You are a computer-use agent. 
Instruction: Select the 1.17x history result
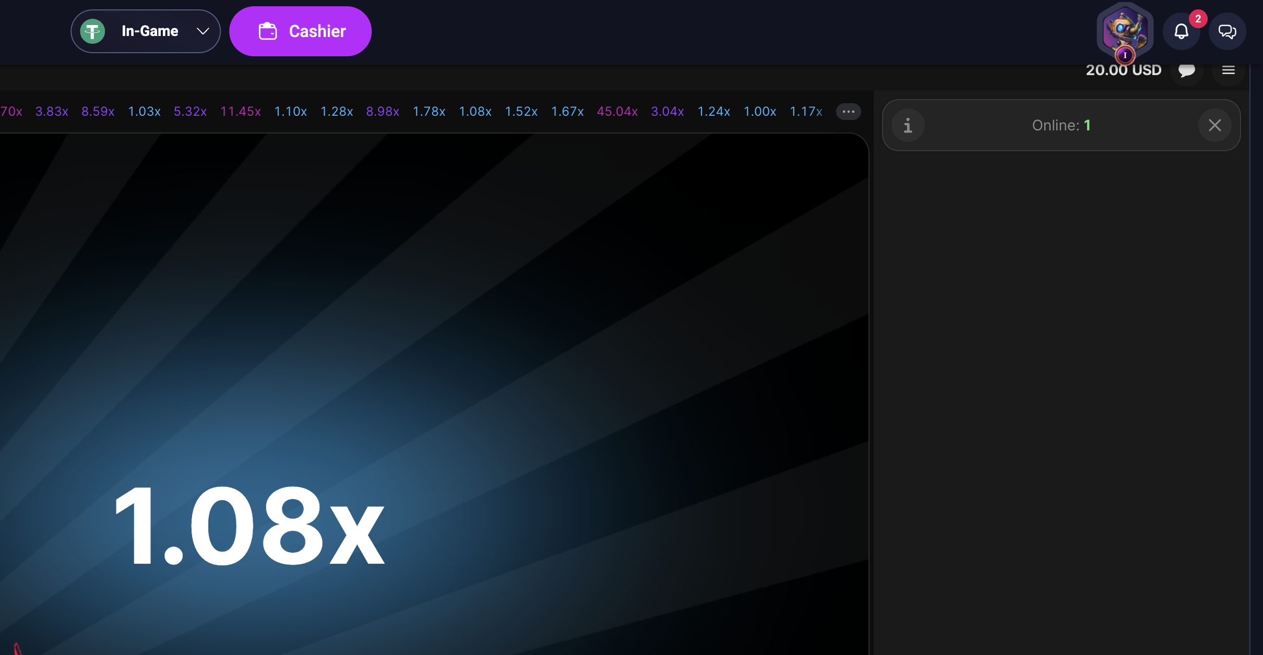(806, 112)
